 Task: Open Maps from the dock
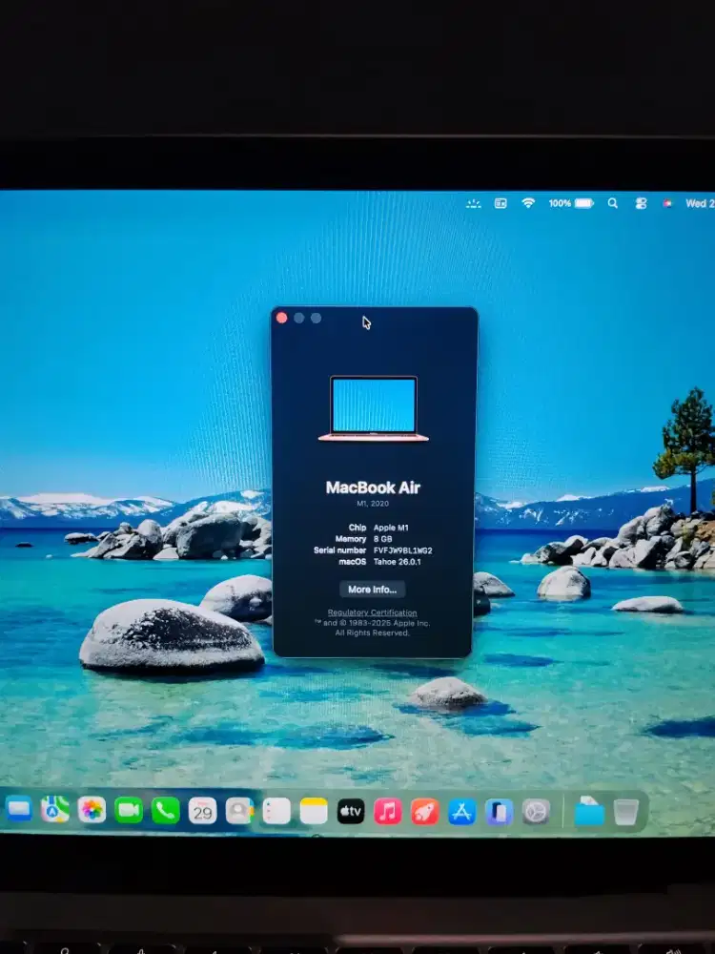click(x=55, y=809)
